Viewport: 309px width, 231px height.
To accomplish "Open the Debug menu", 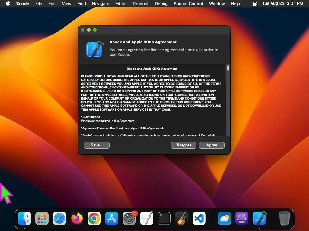I will click(161, 4).
